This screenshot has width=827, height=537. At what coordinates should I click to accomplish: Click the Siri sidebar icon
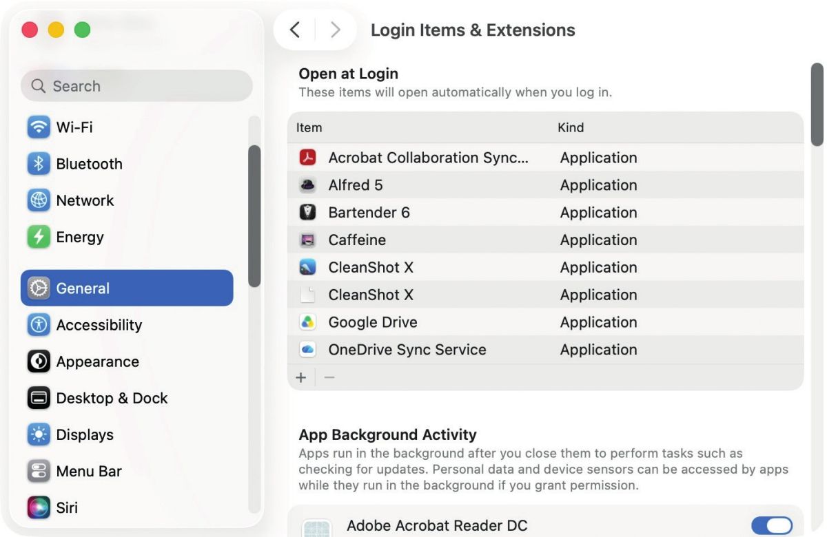(39, 507)
